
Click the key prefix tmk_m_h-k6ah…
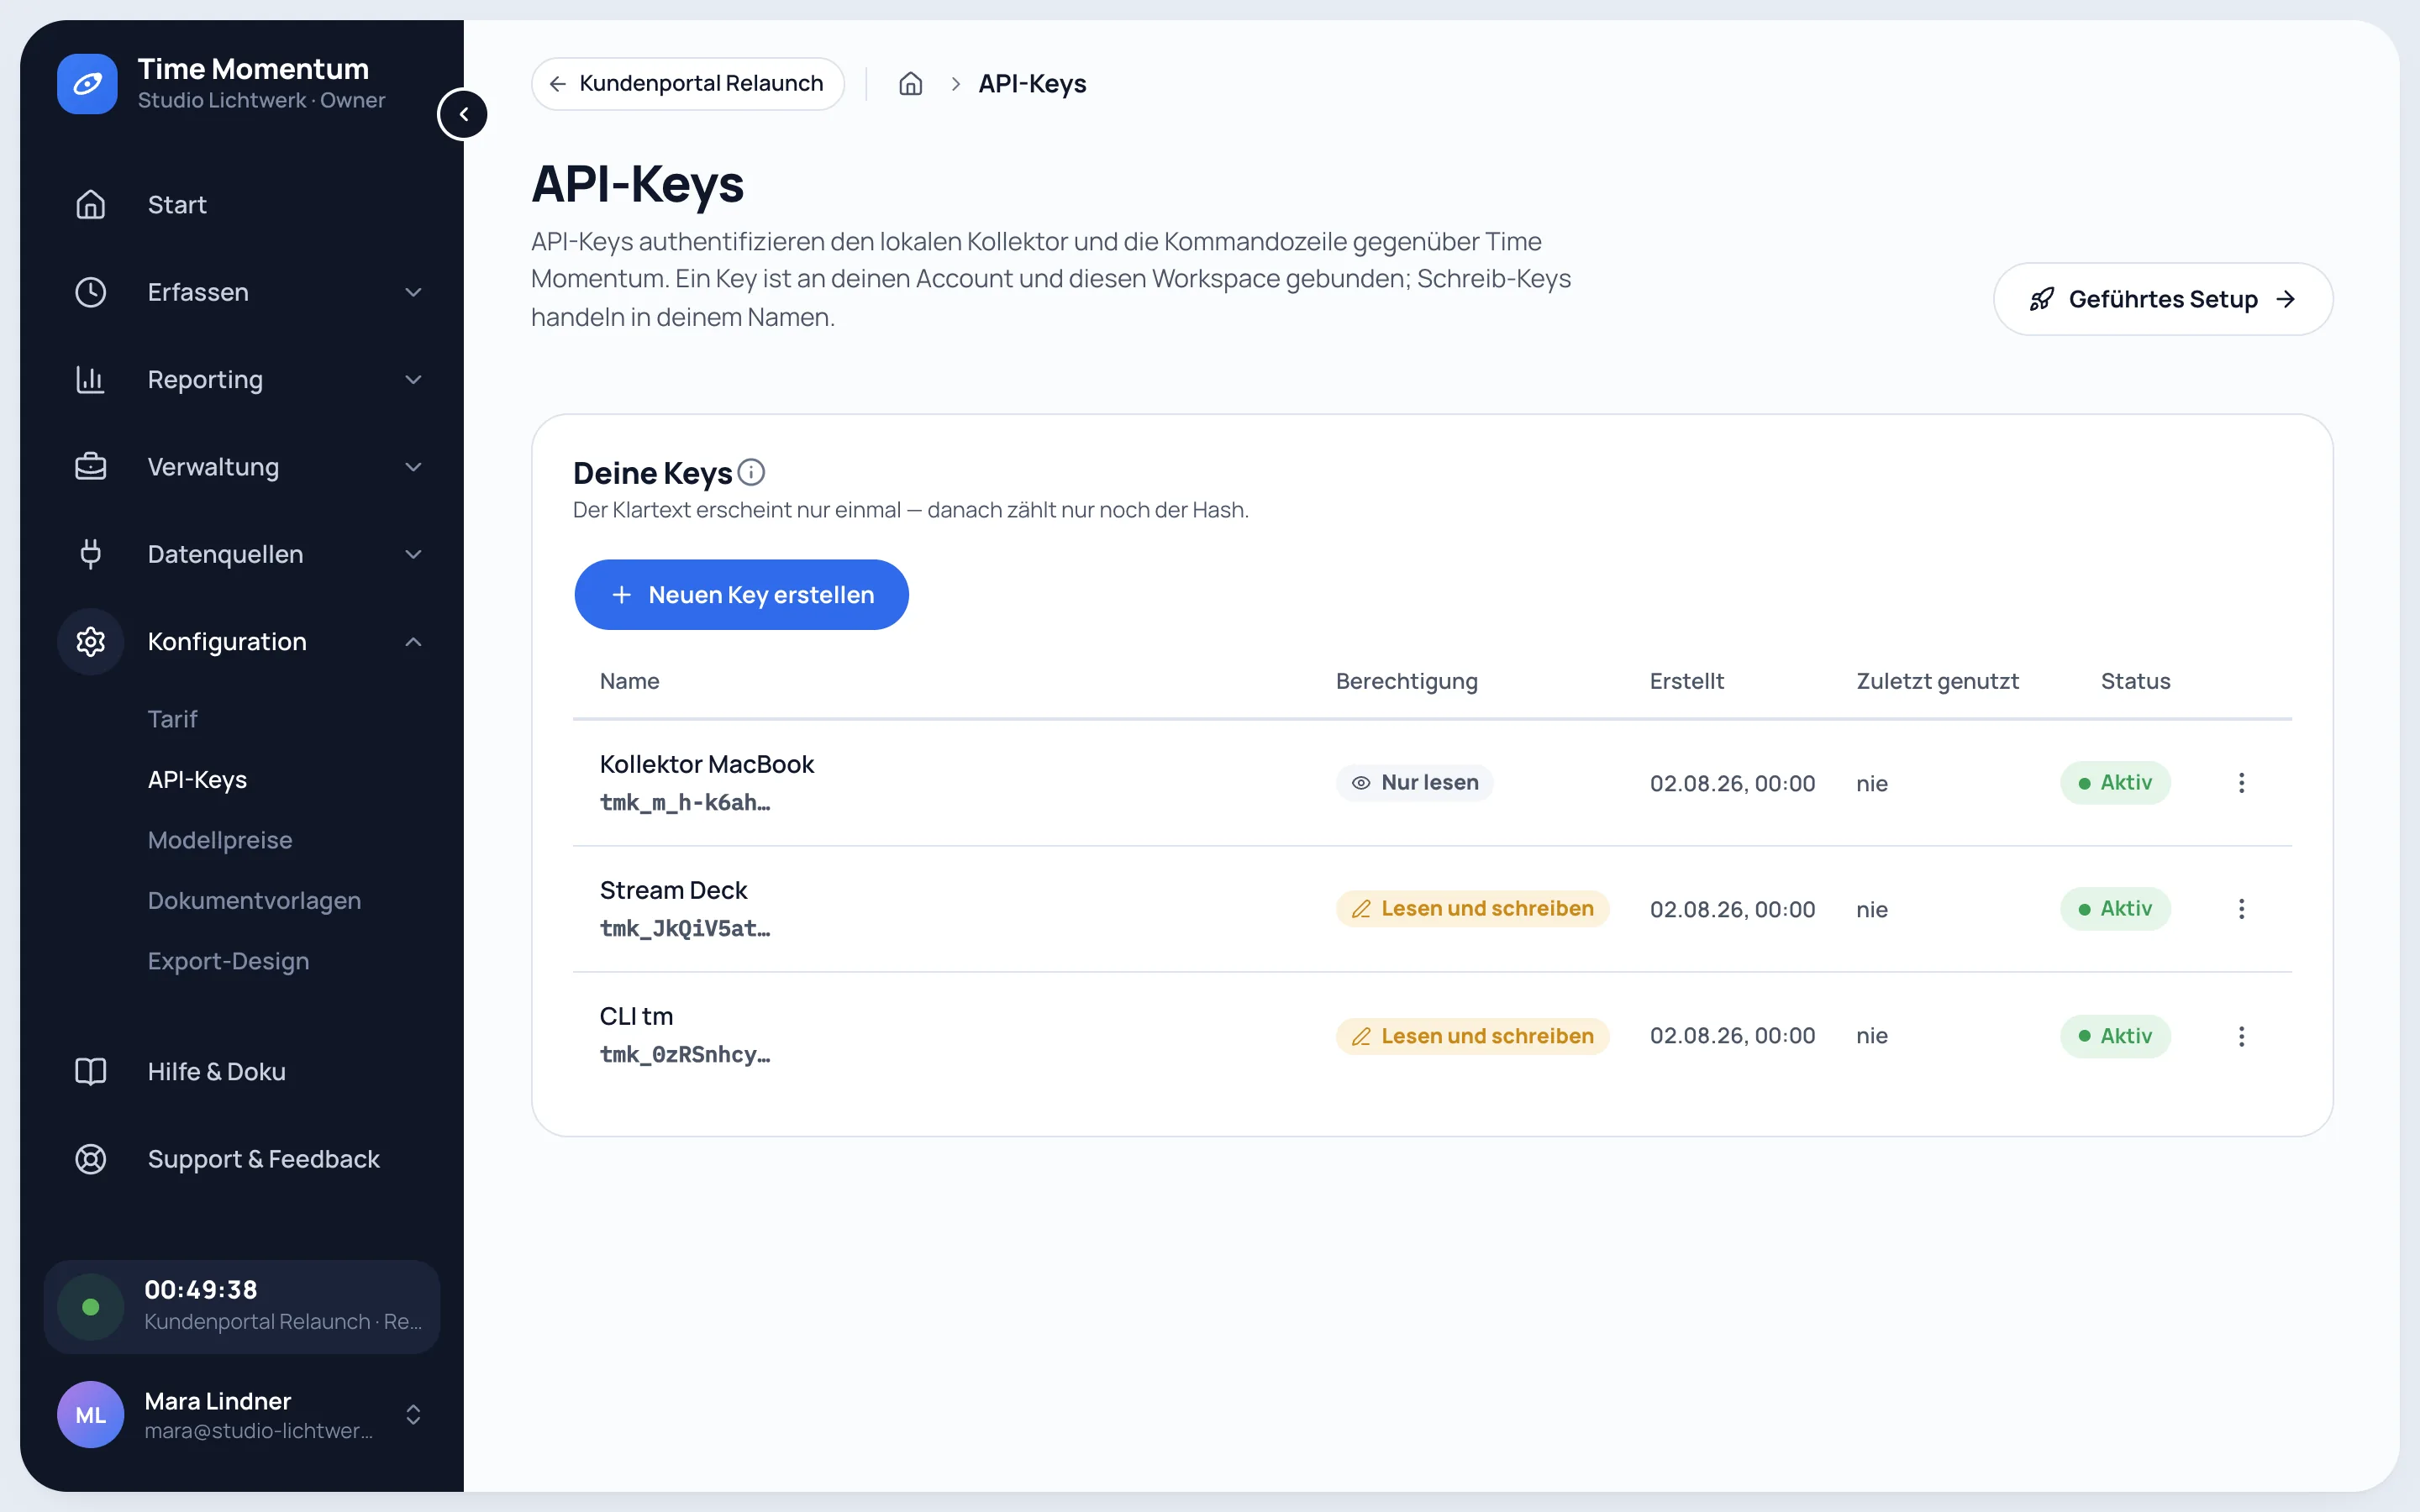click(685, 803)
